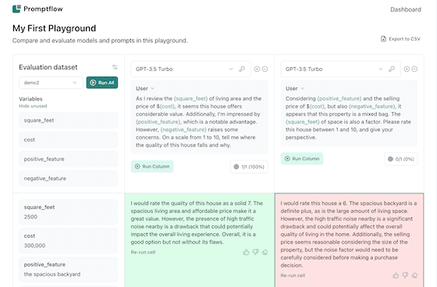Add column using first plus icon
437x287 pixels.
click(x=257, y=69)
